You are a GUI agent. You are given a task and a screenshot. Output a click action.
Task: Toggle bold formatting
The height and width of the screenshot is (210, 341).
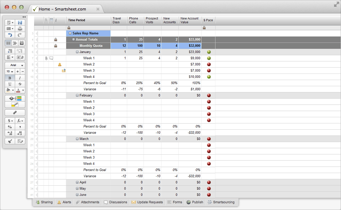9,77
